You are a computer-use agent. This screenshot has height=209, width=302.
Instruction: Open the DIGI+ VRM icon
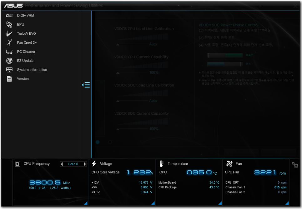9,16
